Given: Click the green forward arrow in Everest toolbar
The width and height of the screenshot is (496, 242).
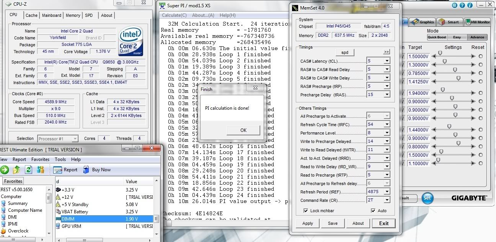Looking at the screenshot, I should pos(5,170).
